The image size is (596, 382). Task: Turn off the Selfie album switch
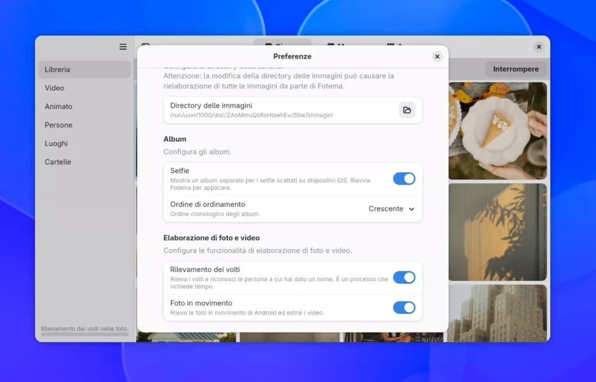coord(404,179)
